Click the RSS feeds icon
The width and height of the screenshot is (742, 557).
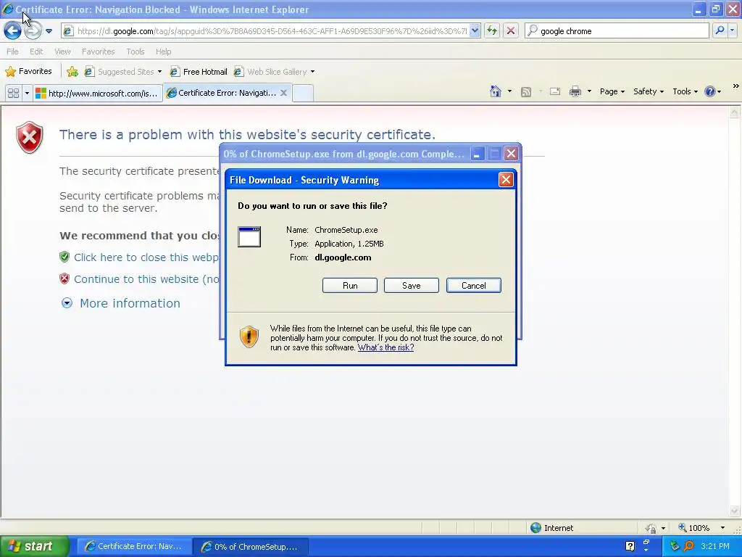(526, 92)
